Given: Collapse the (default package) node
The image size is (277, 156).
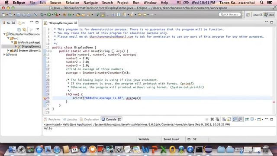Looking at the screenshot, I should point(12,42).
